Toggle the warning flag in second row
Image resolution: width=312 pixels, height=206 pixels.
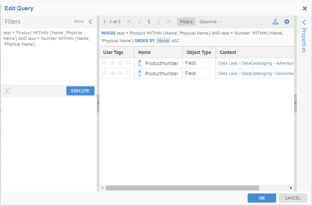click(x=120, y=73)
